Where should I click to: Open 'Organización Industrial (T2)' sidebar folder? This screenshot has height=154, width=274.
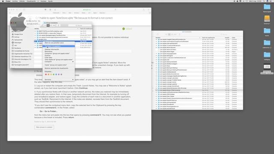22,54
